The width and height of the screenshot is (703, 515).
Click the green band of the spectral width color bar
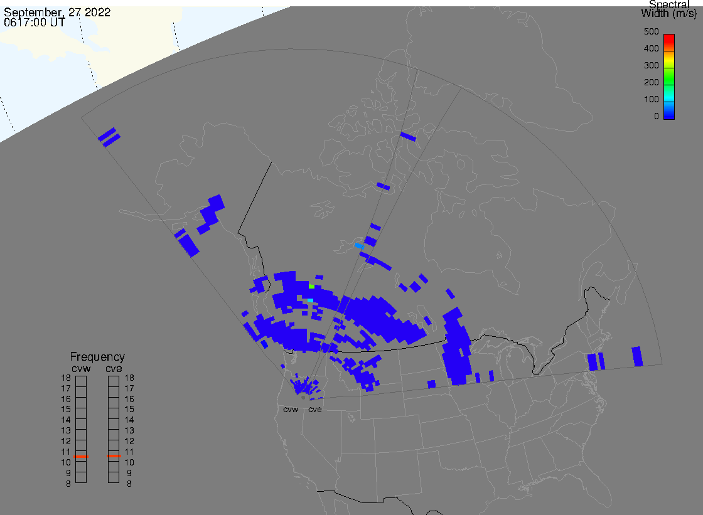[669, 76]
